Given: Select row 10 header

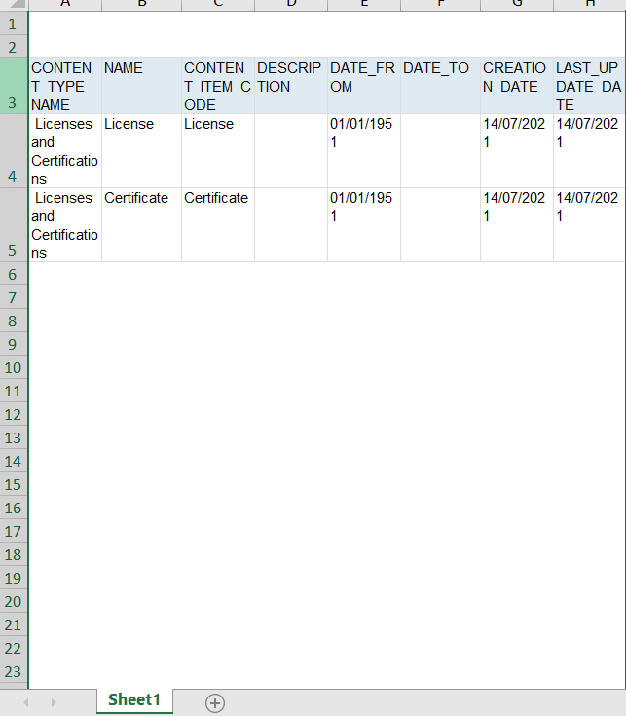Looking at the screenshot, I should coord(14,367).
